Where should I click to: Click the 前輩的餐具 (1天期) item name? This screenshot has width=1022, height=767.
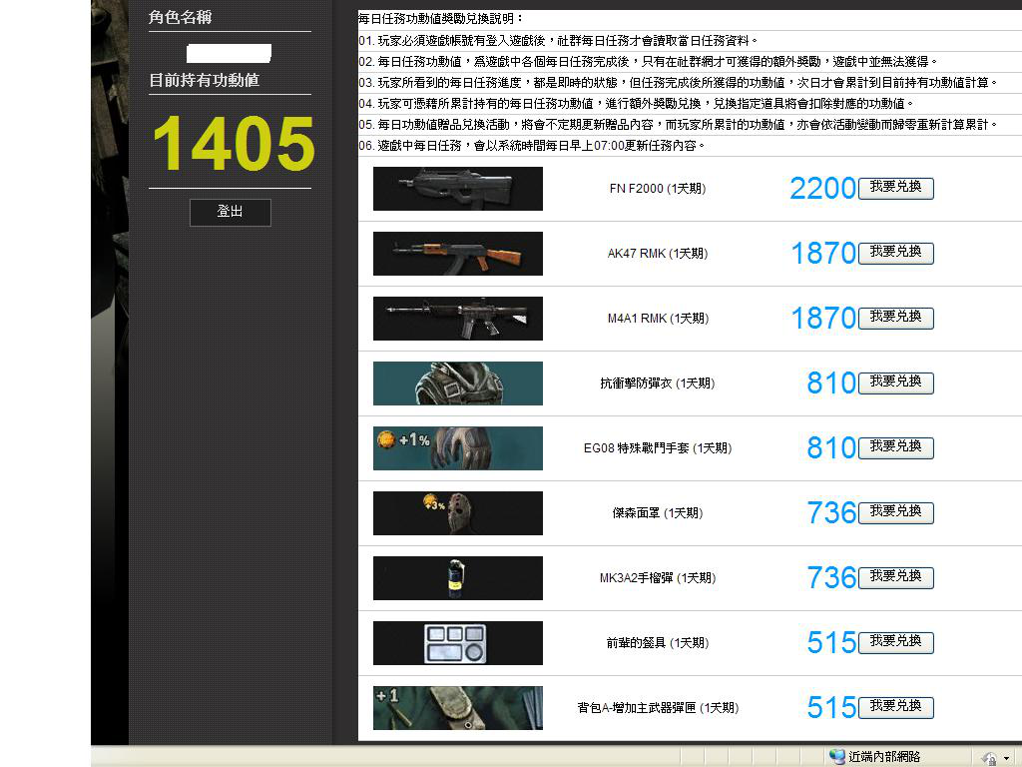[x=658, y=643]
